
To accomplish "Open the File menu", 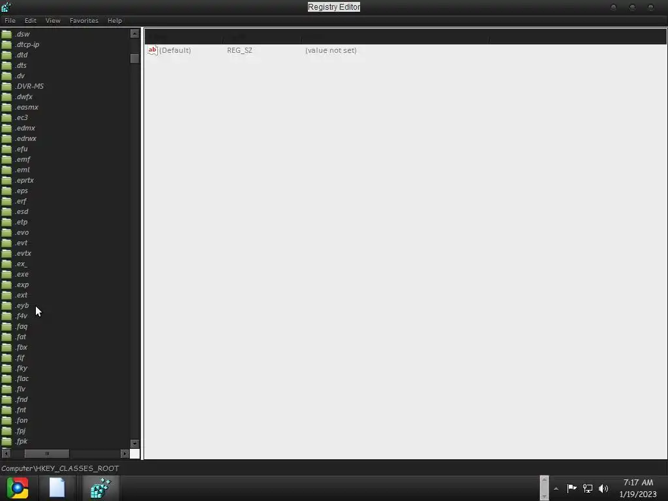I will 10,20.
